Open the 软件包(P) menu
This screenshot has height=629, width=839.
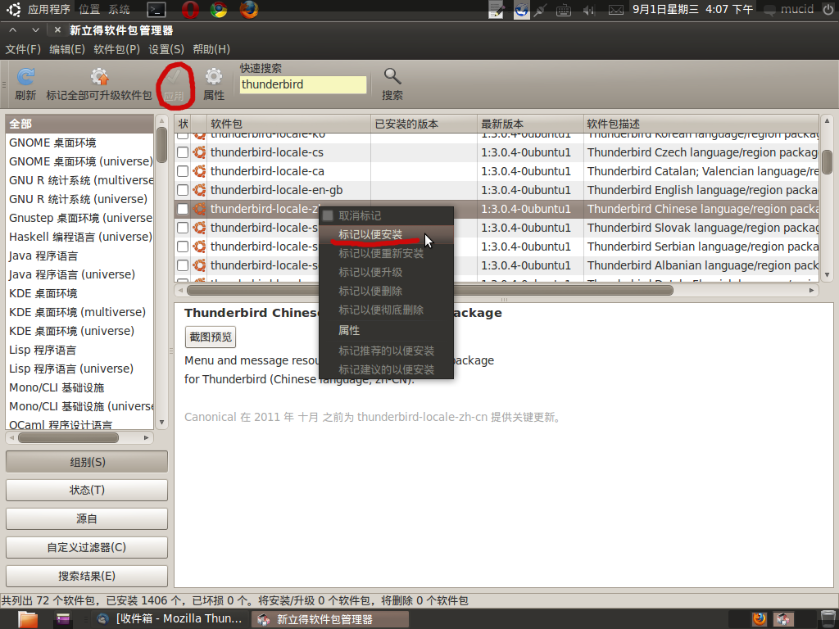[x=116, y=49]
